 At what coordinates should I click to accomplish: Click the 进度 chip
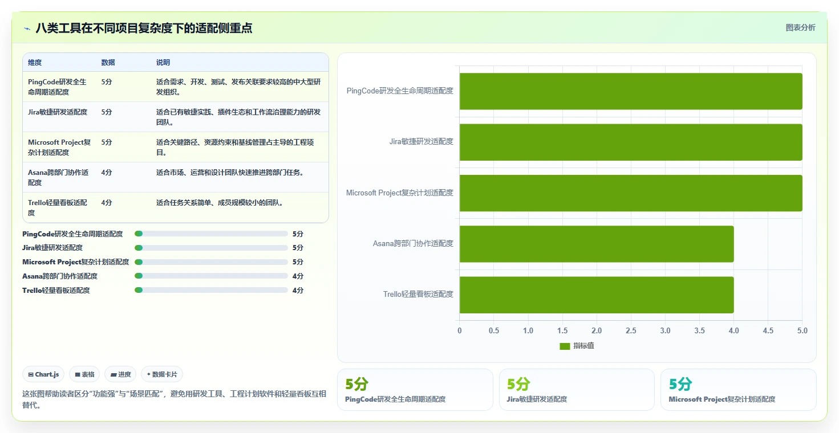point(120,374)
